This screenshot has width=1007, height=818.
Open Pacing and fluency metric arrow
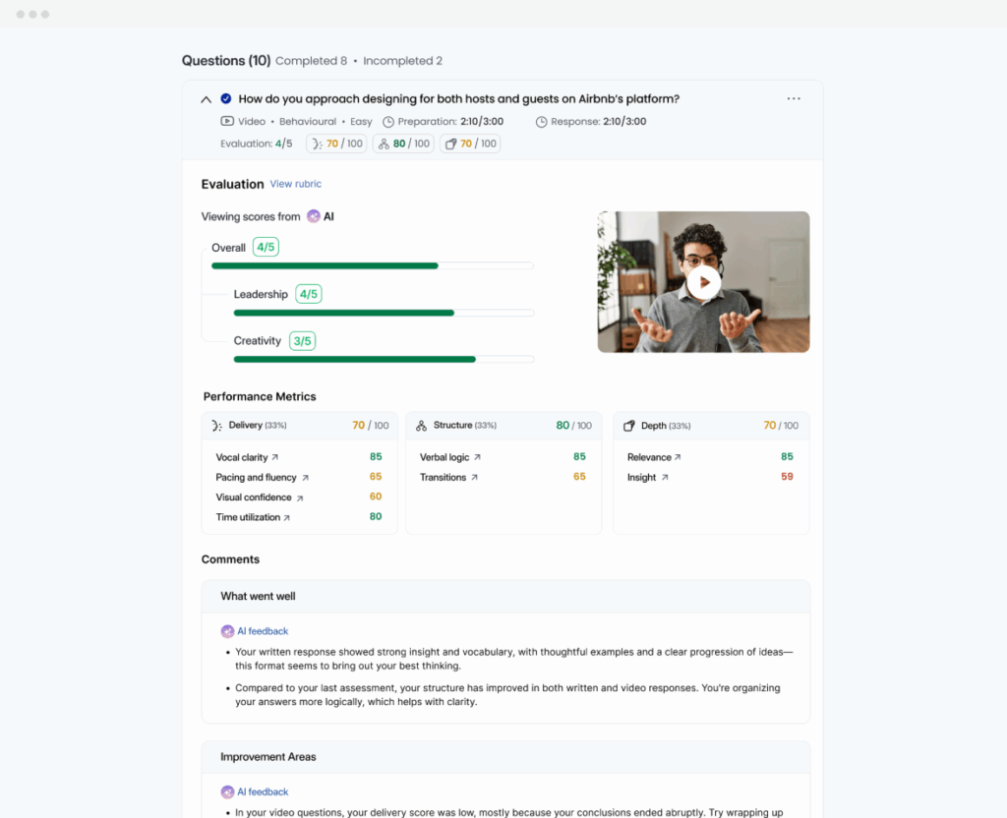point(305,478)
